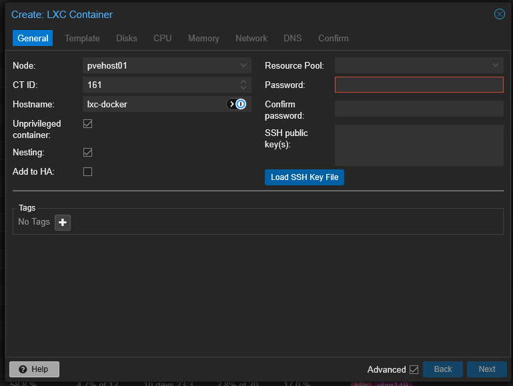Image resolution: width=513 pixels, height=386 pixels.
Task: Open Help for container creation
Action: pos(34,369)
